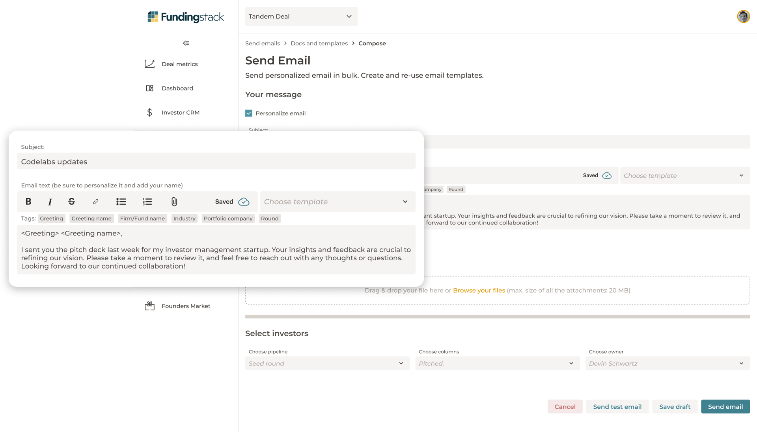Click the Attachment icon in email editor
Image resolution: width=757 pixels, height=432 pixels.
pyautogui.click(x=174, y=202)
